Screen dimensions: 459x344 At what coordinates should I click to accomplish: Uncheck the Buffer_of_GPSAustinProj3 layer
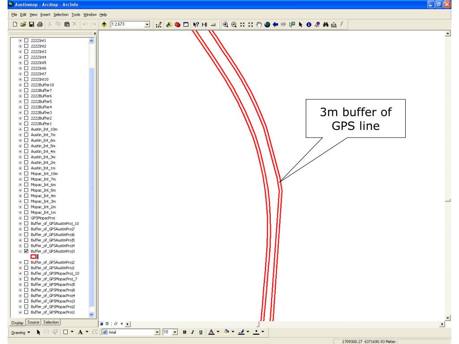point(26,251)
